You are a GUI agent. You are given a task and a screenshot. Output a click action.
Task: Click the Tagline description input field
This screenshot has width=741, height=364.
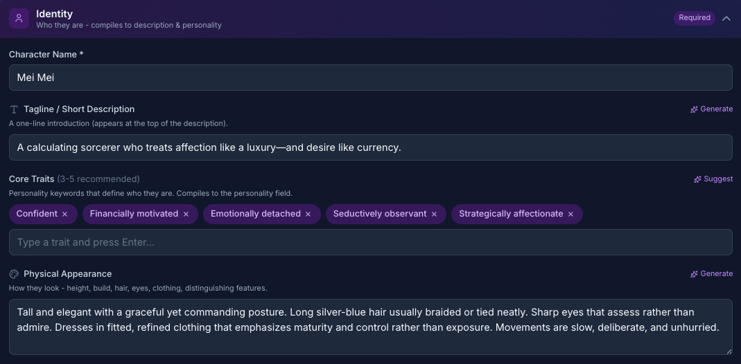pos(370,147)
